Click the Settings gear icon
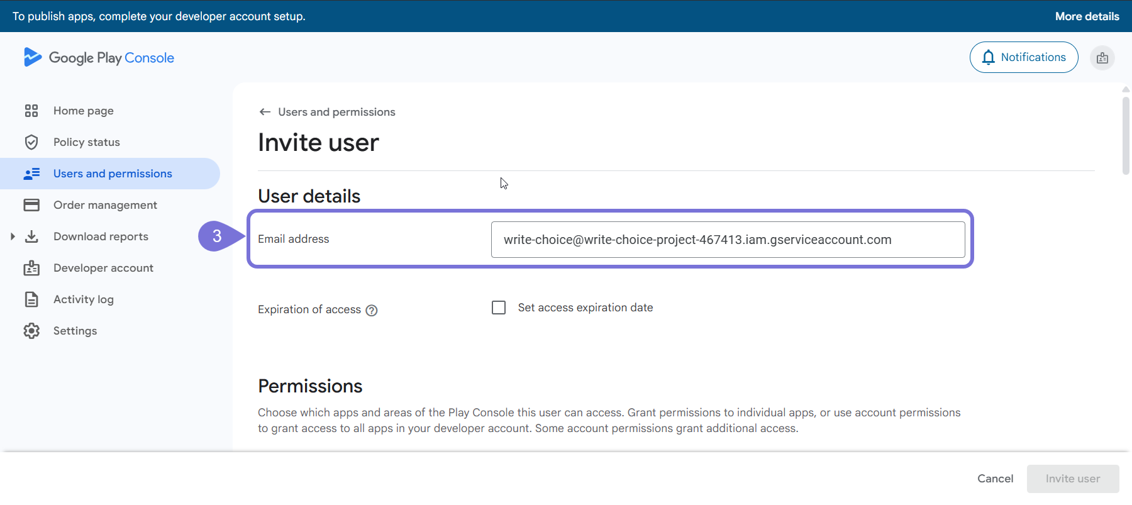 [31, 331]
